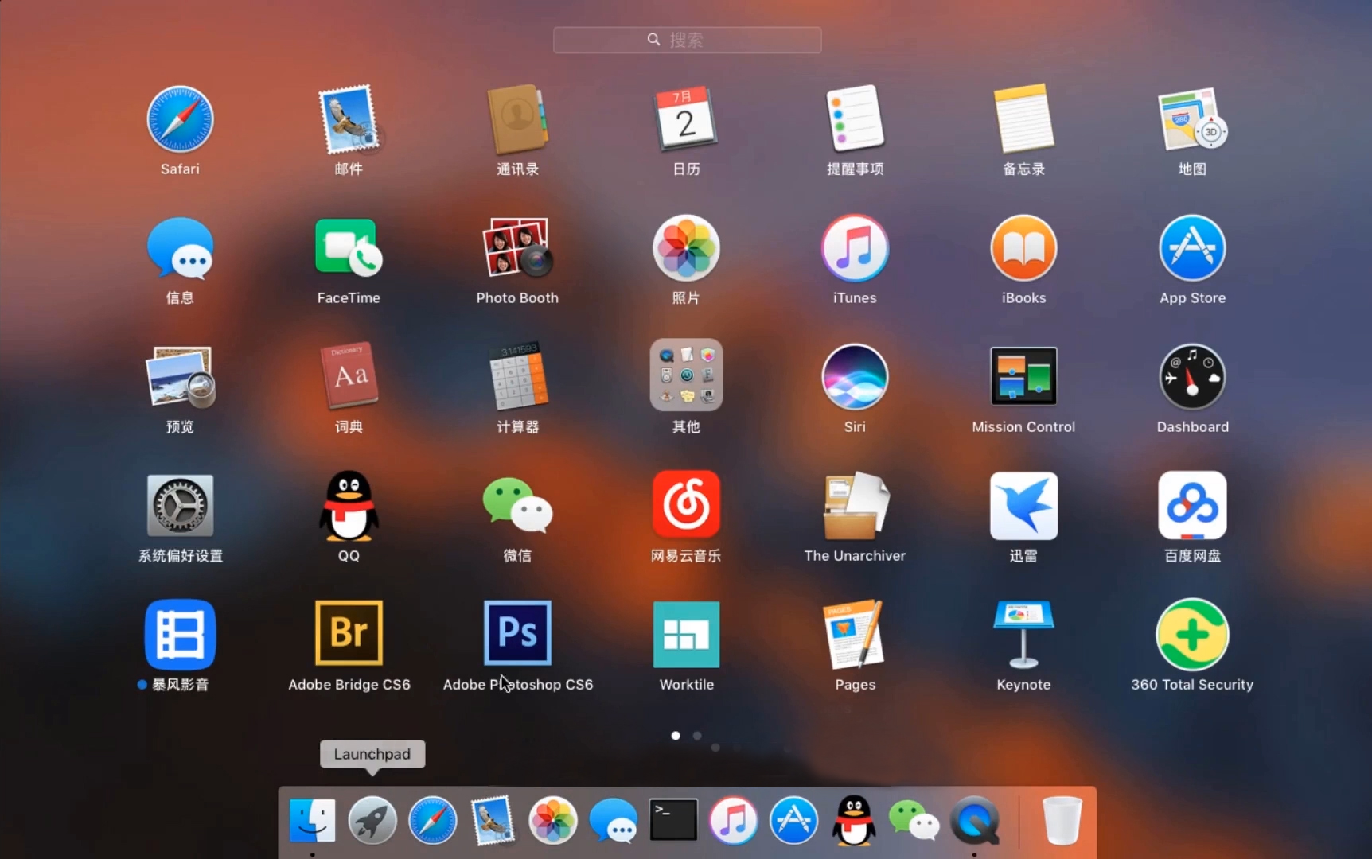Open the Keynote app
1372x859 pixels.
[1024, 635]
